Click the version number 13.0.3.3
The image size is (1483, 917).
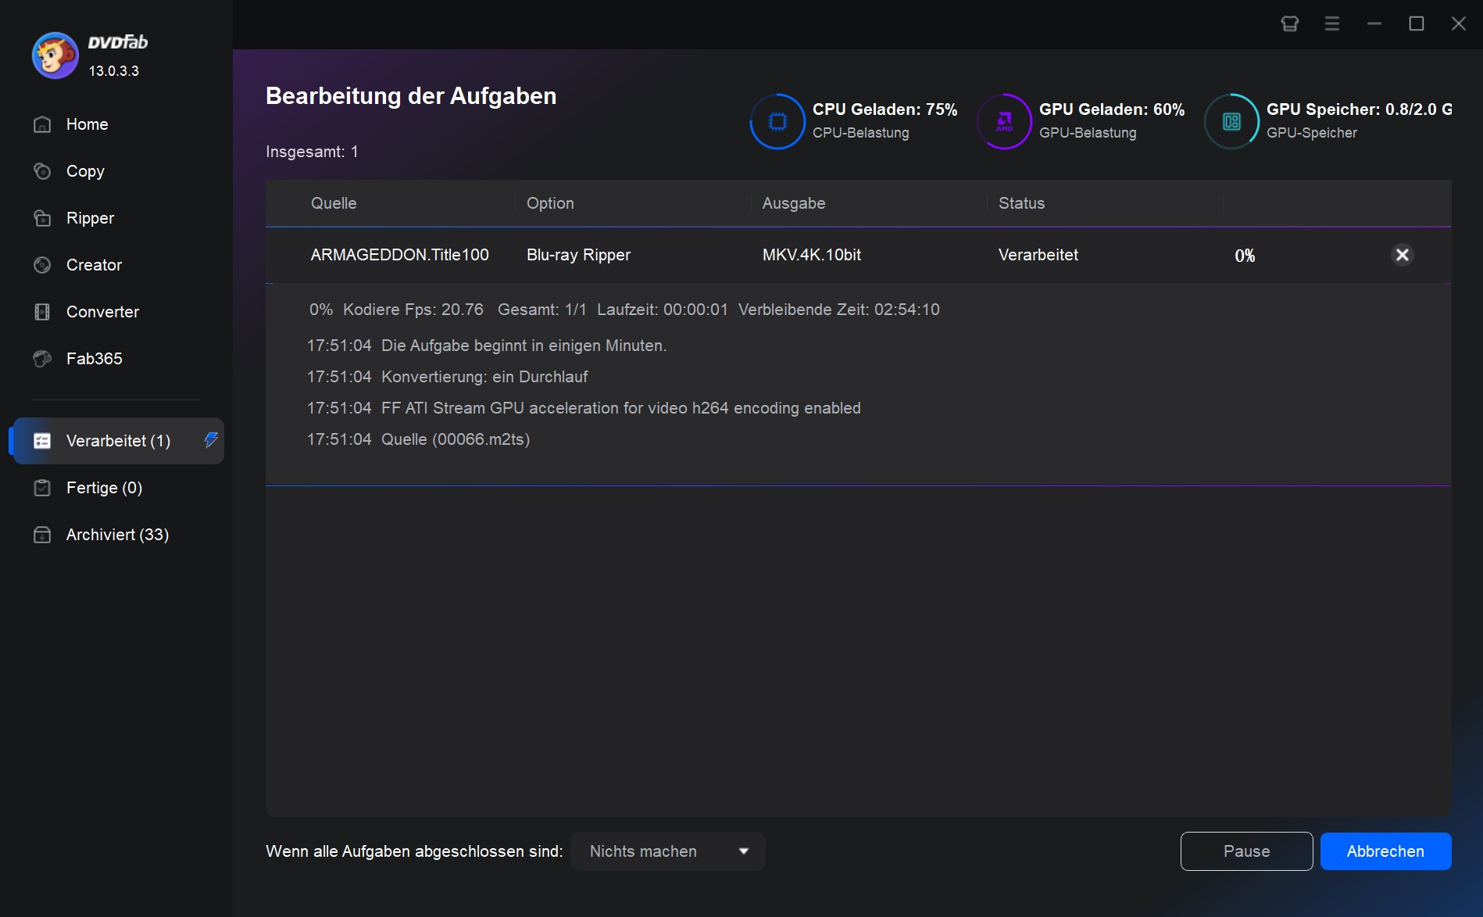point(113,71)
